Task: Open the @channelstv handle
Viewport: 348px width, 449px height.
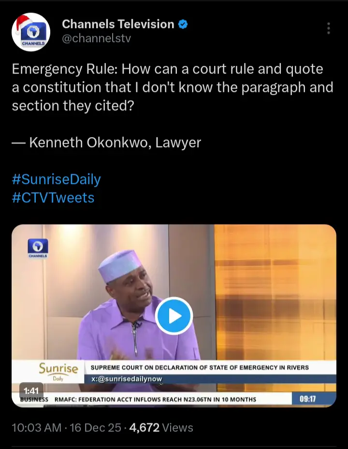Action: click(x=96, y=38)
